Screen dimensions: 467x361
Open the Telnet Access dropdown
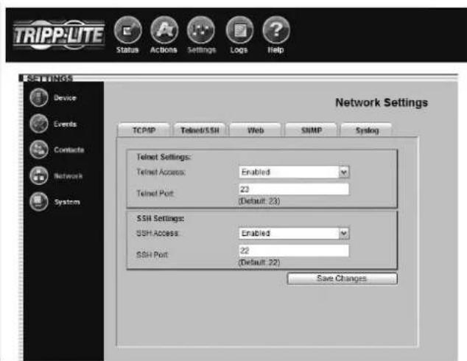(x=294, y=172)
